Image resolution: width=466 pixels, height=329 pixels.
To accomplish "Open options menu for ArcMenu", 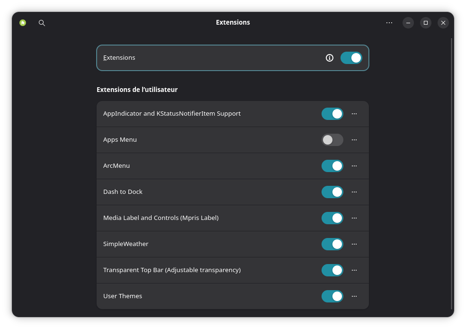I will click(354, 165).
